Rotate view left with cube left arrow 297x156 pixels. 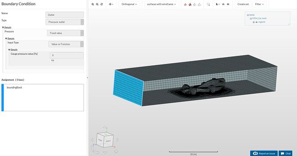click(92, 140)
